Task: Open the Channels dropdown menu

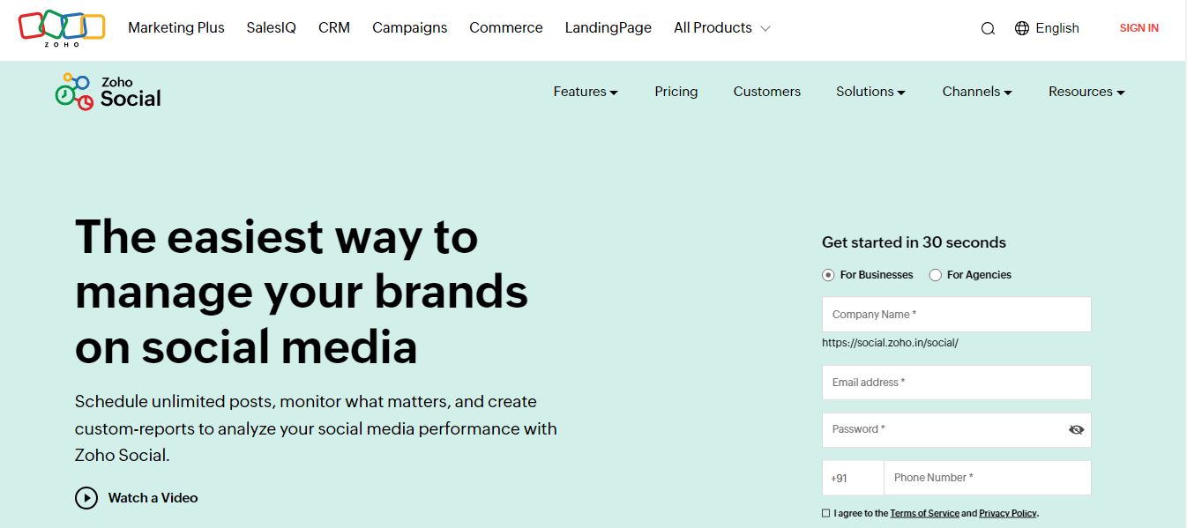Action: (x=976, y=92)
